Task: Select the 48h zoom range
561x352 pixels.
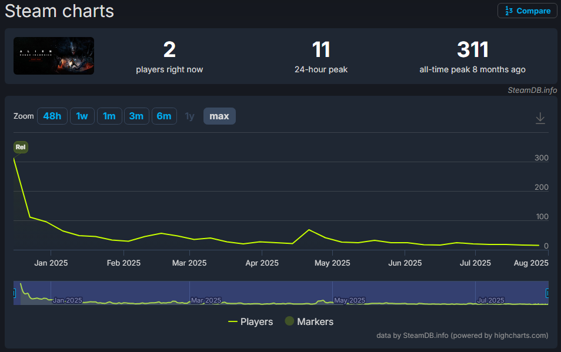Action: click(52, 116)
